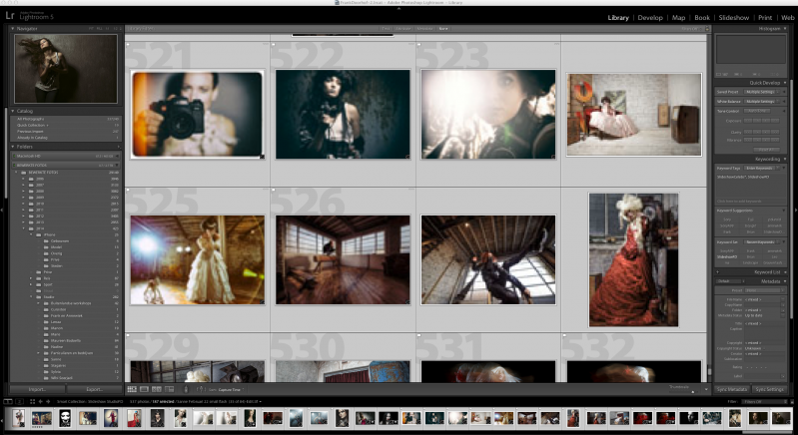Image resolution: width=798 pixels, height=435 pixels.
Task: Open main window display button in filmstrip bar
Action: coord(9,401)
